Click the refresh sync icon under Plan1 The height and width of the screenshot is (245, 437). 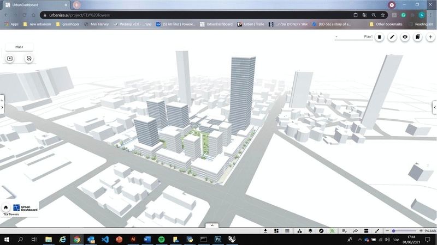(29, 58)
